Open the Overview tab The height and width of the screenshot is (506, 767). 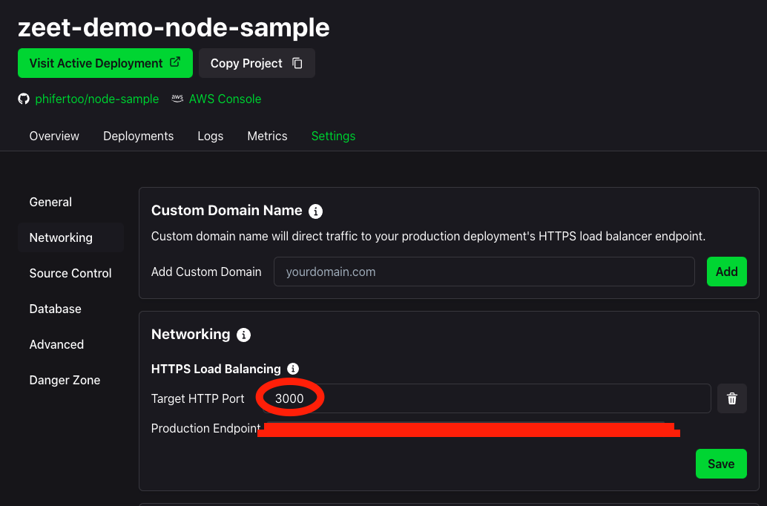tap(54, 136)
